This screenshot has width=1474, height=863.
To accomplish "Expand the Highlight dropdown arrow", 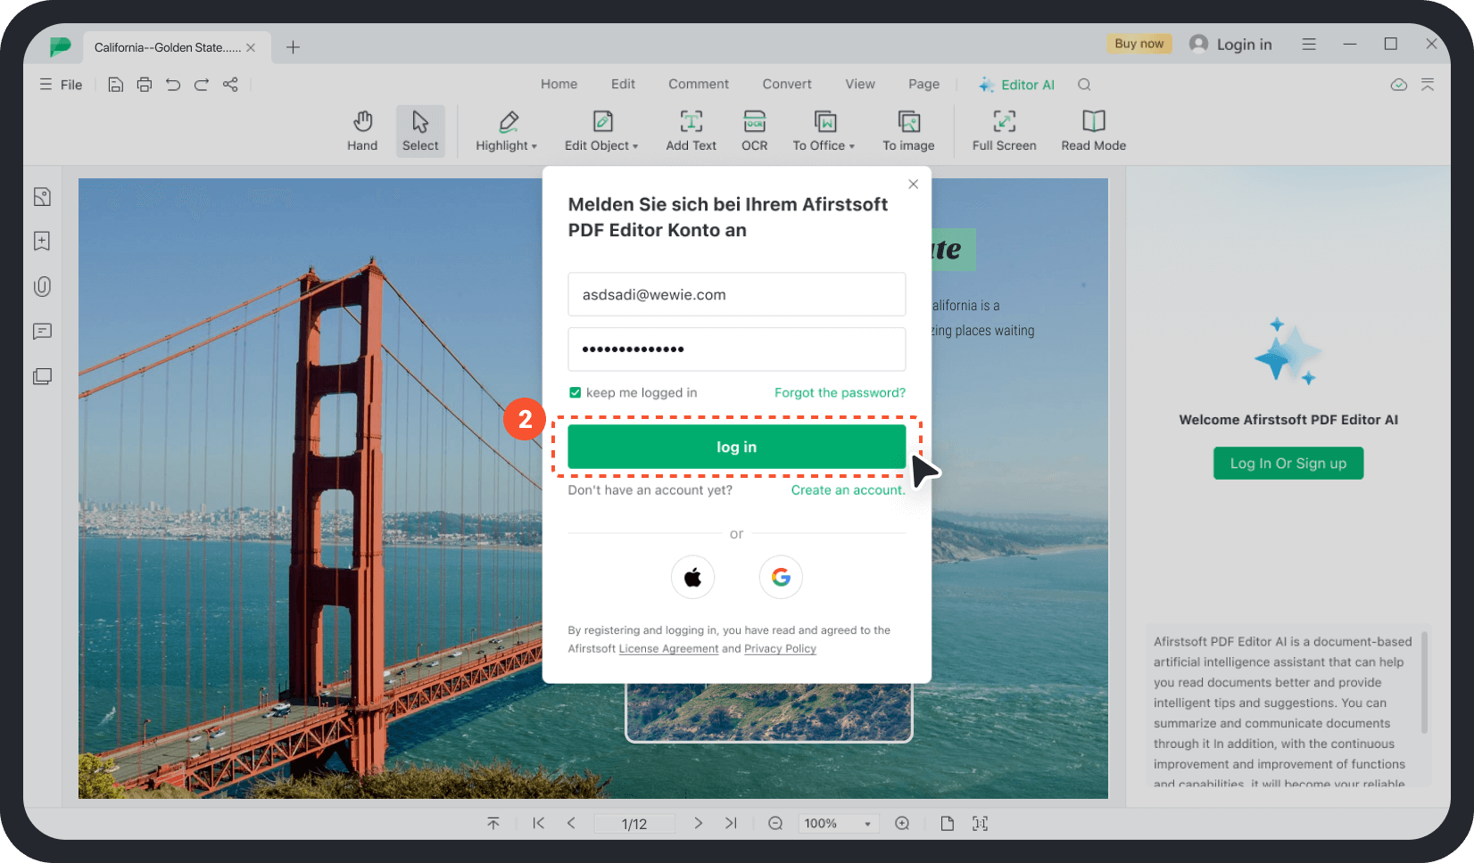I will point(534,146).
